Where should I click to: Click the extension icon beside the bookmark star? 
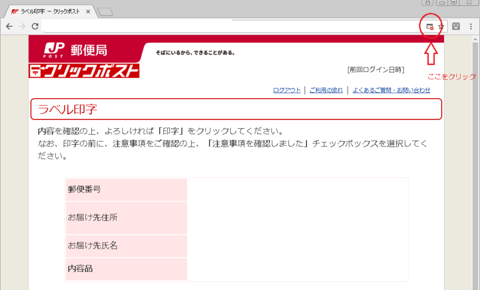coord(456,26)
